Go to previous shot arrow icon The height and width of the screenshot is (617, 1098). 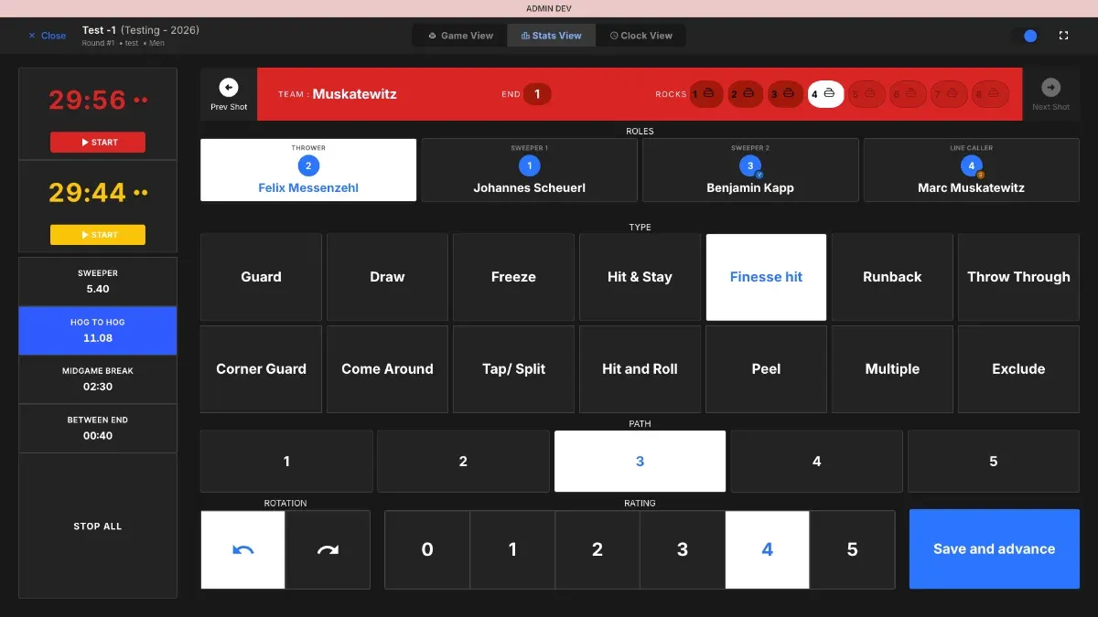pos(229,87)
